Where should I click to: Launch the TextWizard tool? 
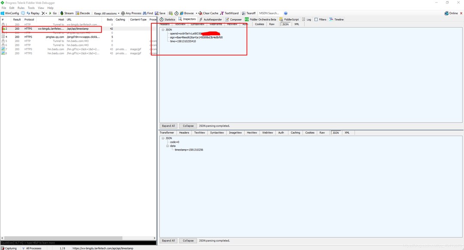click(x=229, y=13)
